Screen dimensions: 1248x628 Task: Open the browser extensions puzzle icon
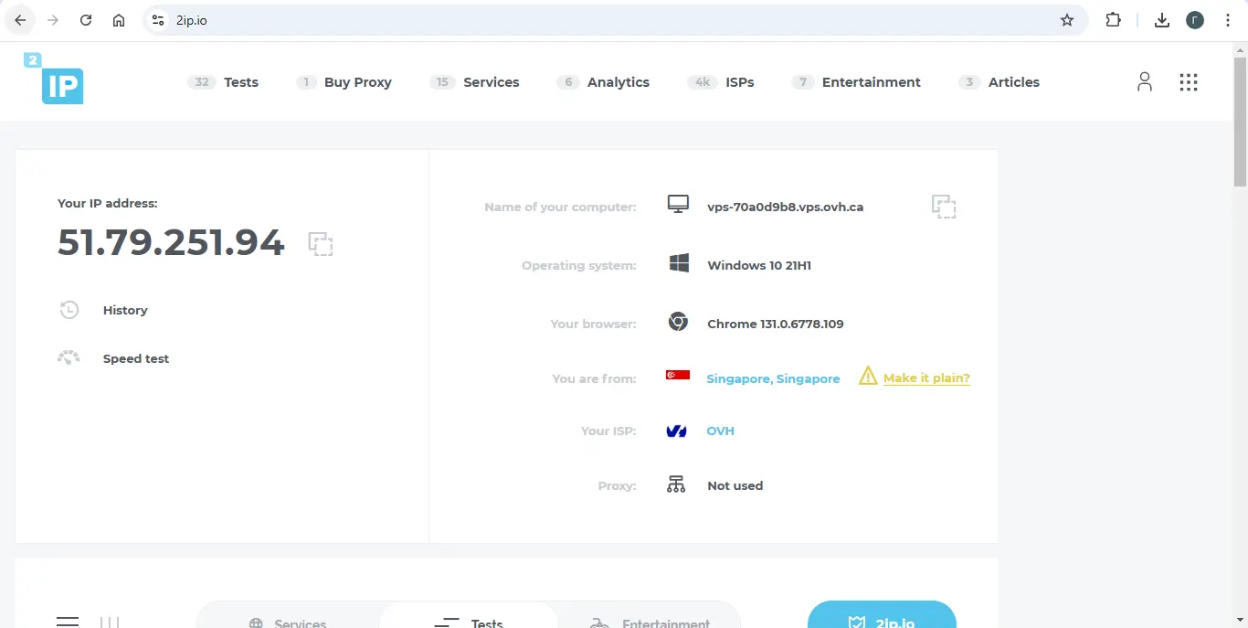1113,20
